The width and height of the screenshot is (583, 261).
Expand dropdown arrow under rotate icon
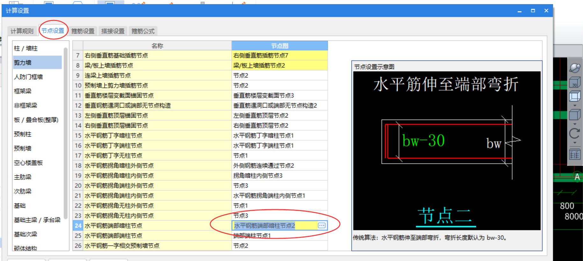point(575,142)
